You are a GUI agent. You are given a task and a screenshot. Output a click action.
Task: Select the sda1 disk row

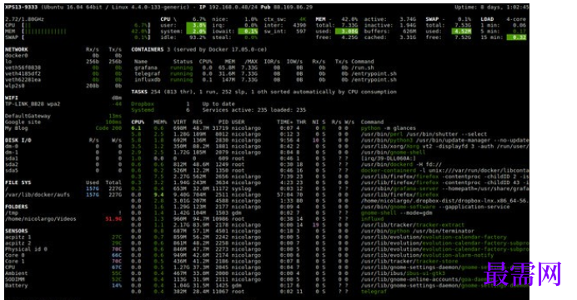(x=63, y=158)
